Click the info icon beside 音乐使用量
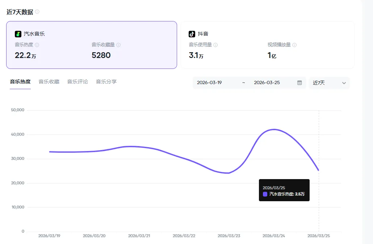Viewport: 373px width, 244px height. coord(215,46)
